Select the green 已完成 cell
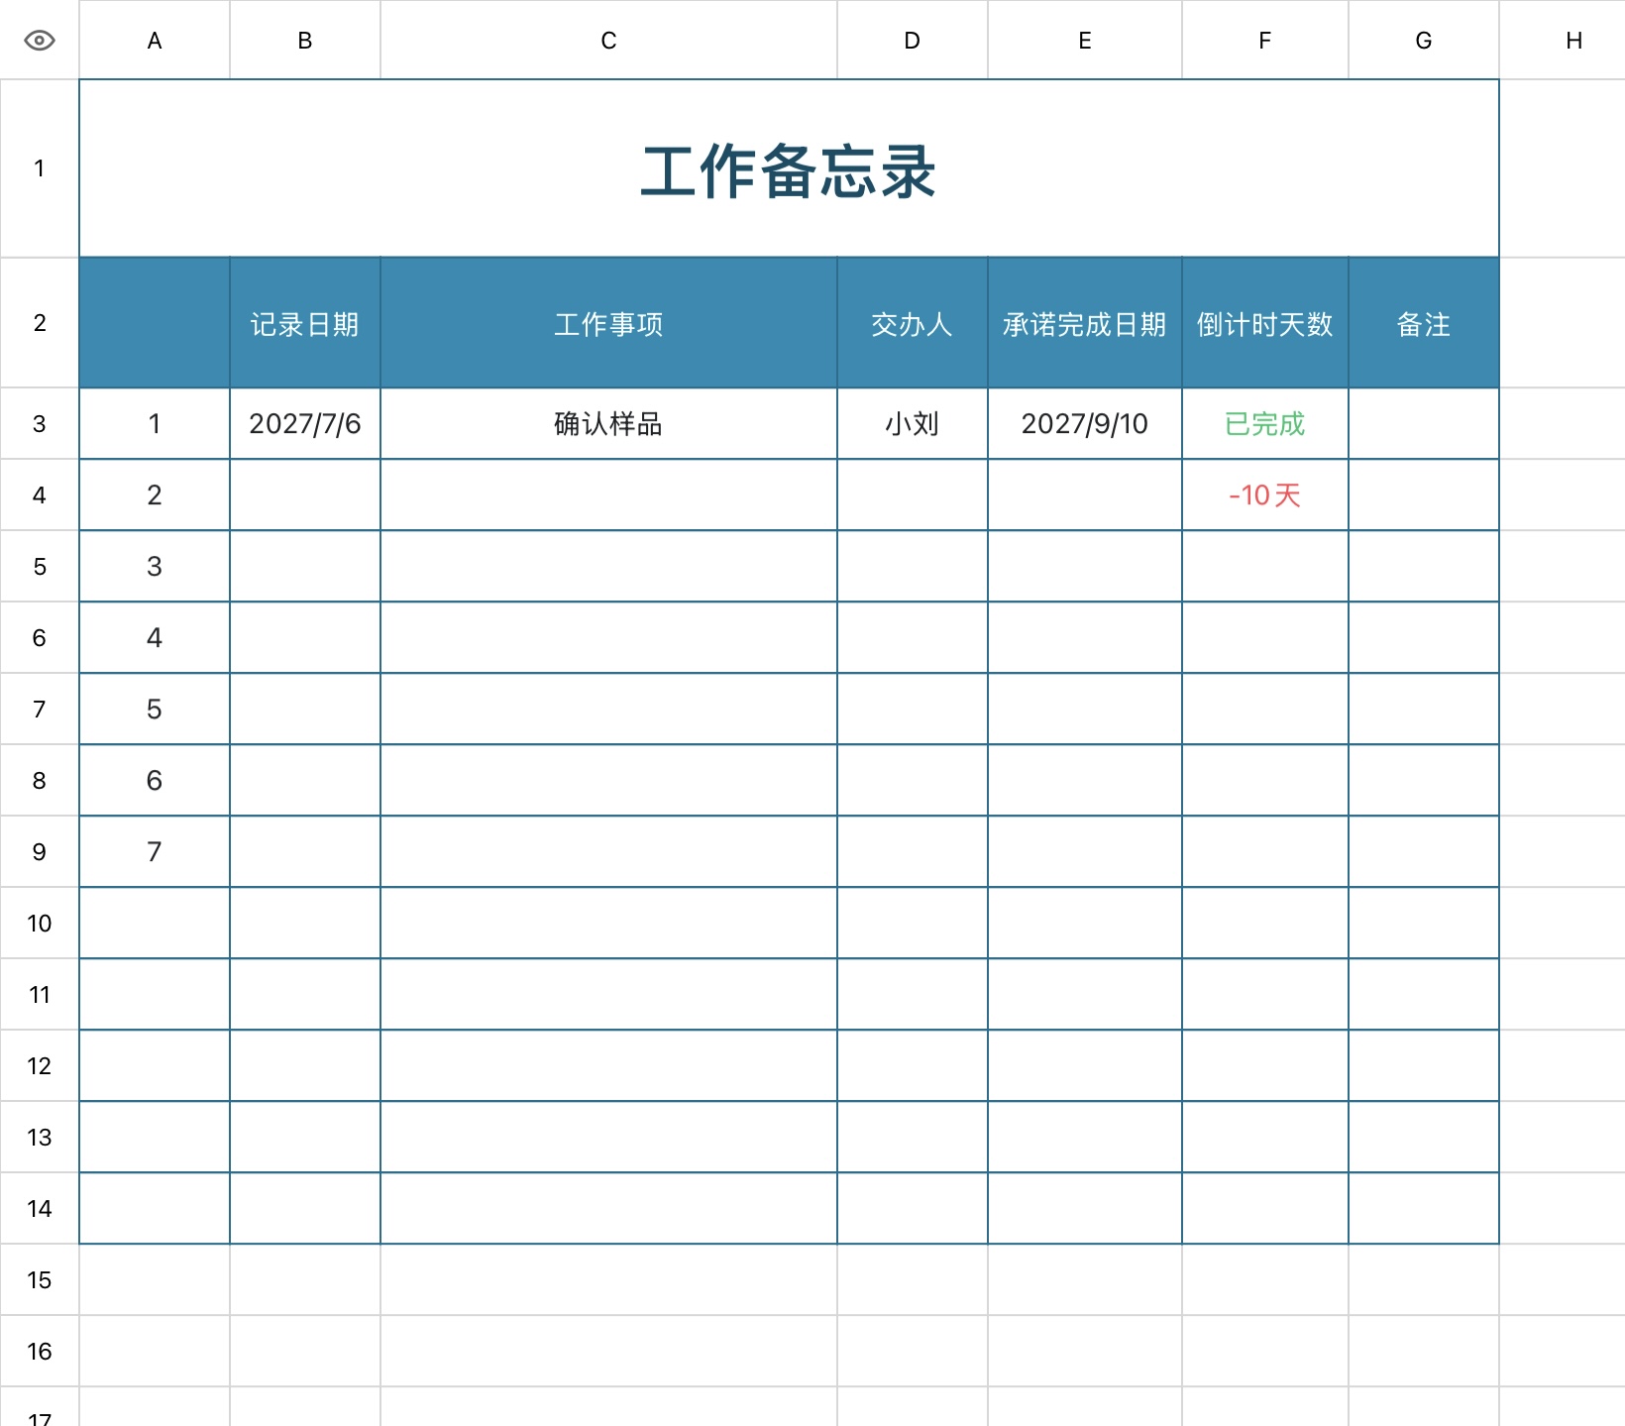 (x=1265, y=423)
